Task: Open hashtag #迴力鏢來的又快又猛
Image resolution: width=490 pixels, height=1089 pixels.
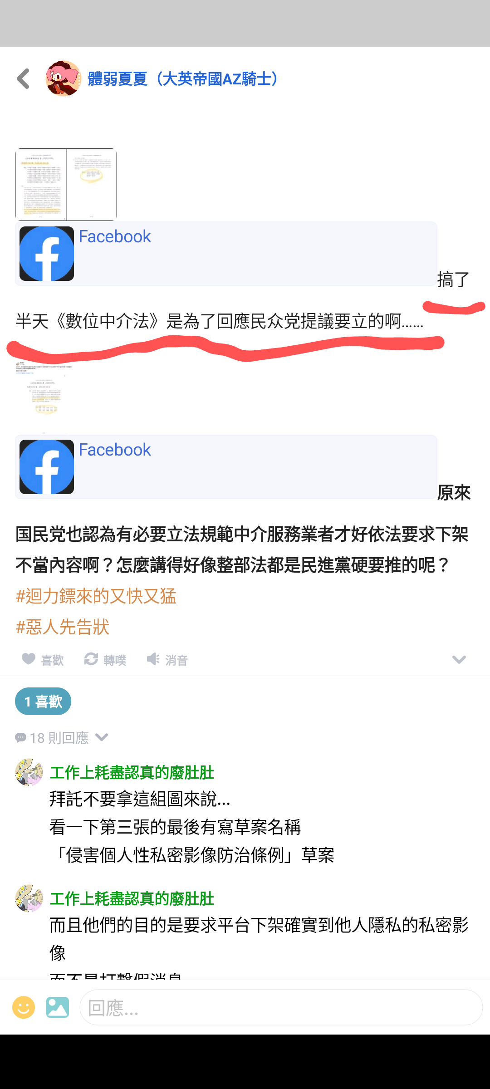Action: click(96, 596)
